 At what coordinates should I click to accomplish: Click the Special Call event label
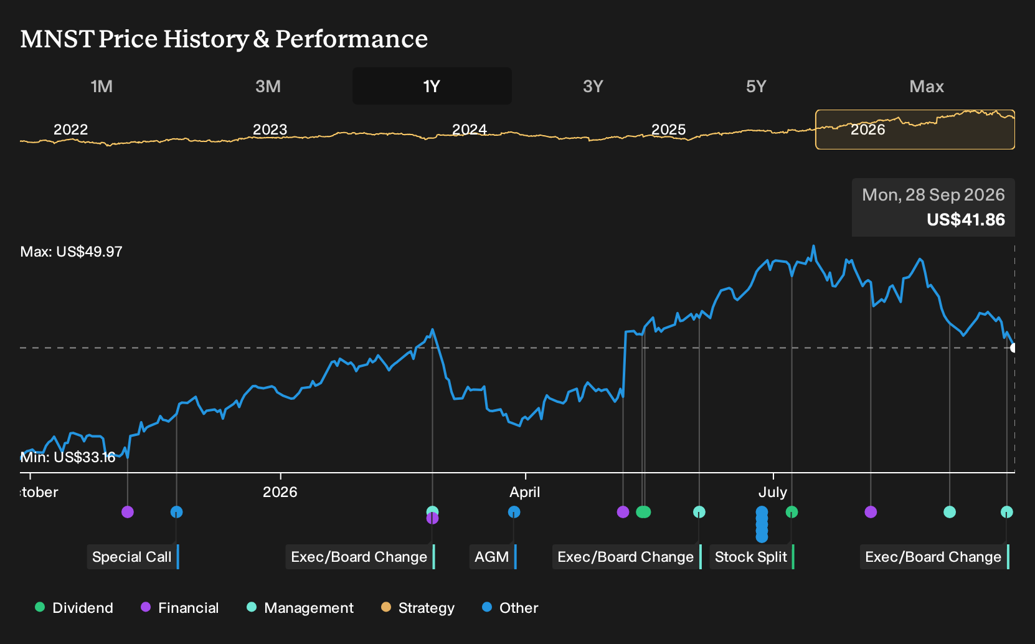click(133, 557)
